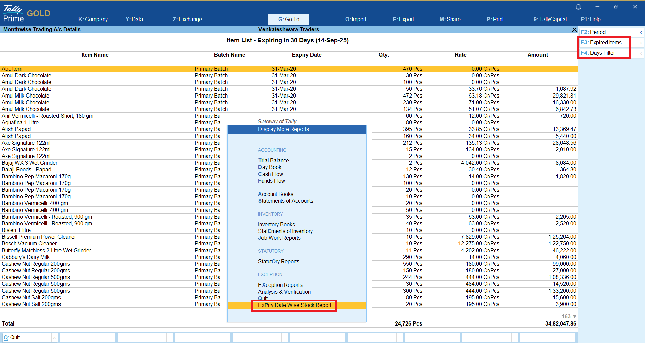Close the report with the X icon
645x343 pixels.
574,30
